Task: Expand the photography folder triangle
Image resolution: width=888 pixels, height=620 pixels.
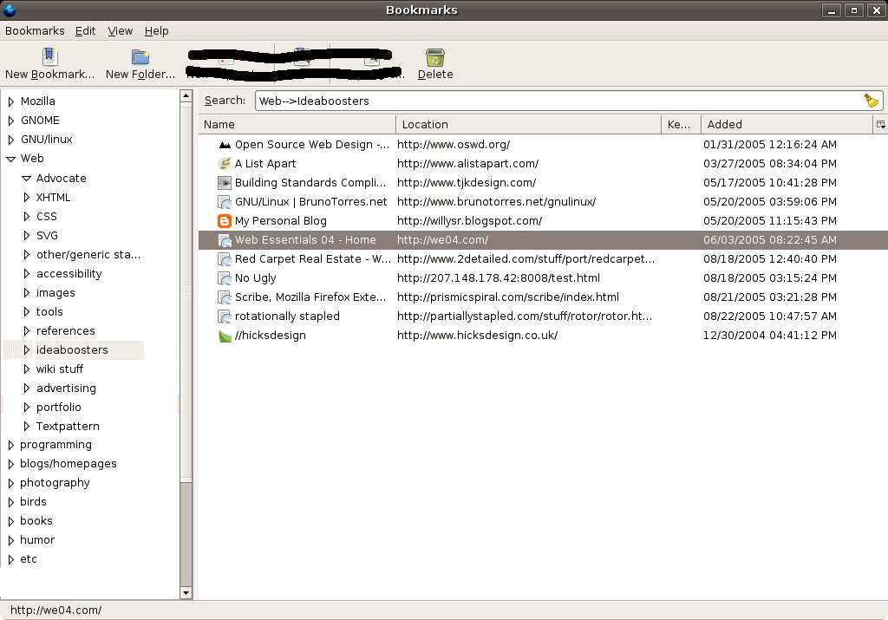Action: [10, 483]
